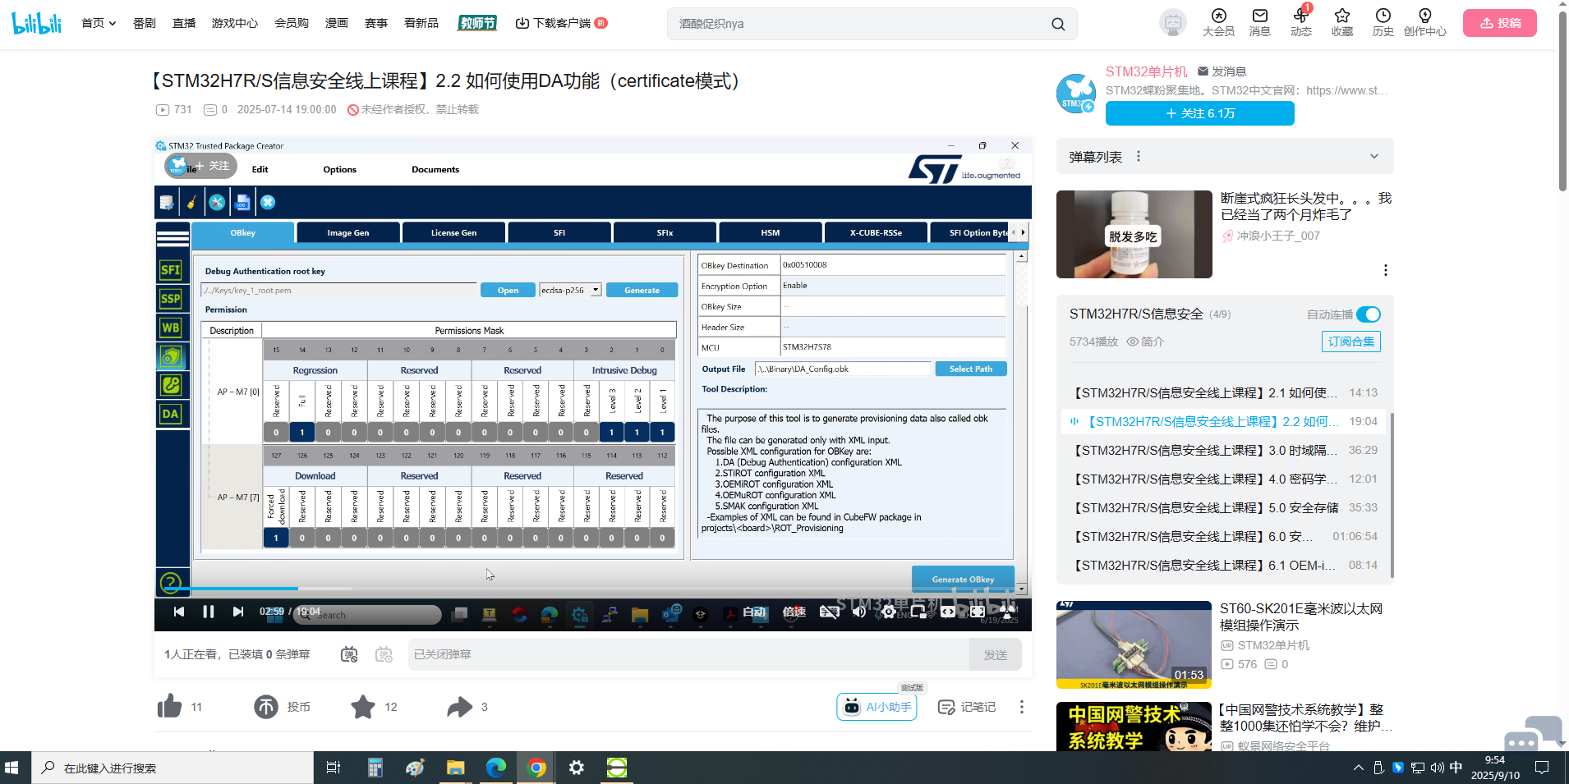The width and height of the screenshot is (1569, 784).
Task: Open the 番剧 navigation item
Action: [145, 23]
